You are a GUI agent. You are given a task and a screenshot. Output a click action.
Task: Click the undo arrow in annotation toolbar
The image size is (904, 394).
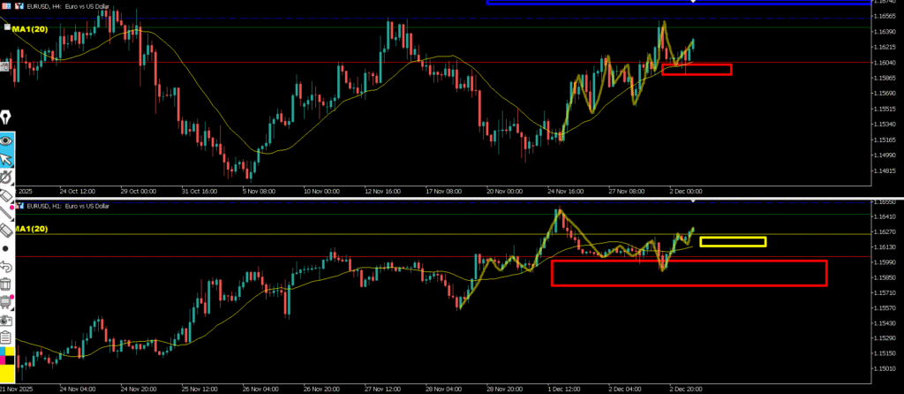point(6,266)
